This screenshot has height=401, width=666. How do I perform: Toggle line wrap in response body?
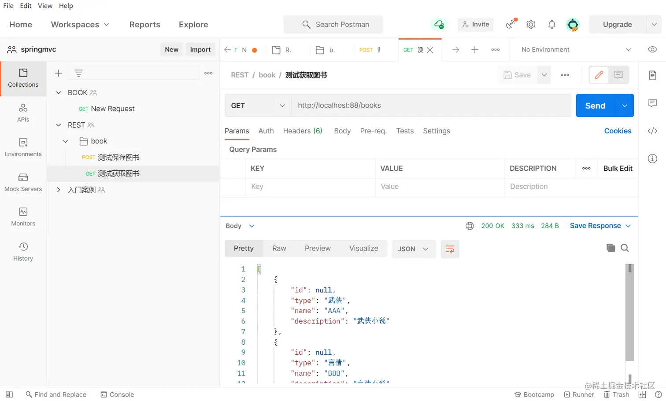450,249
